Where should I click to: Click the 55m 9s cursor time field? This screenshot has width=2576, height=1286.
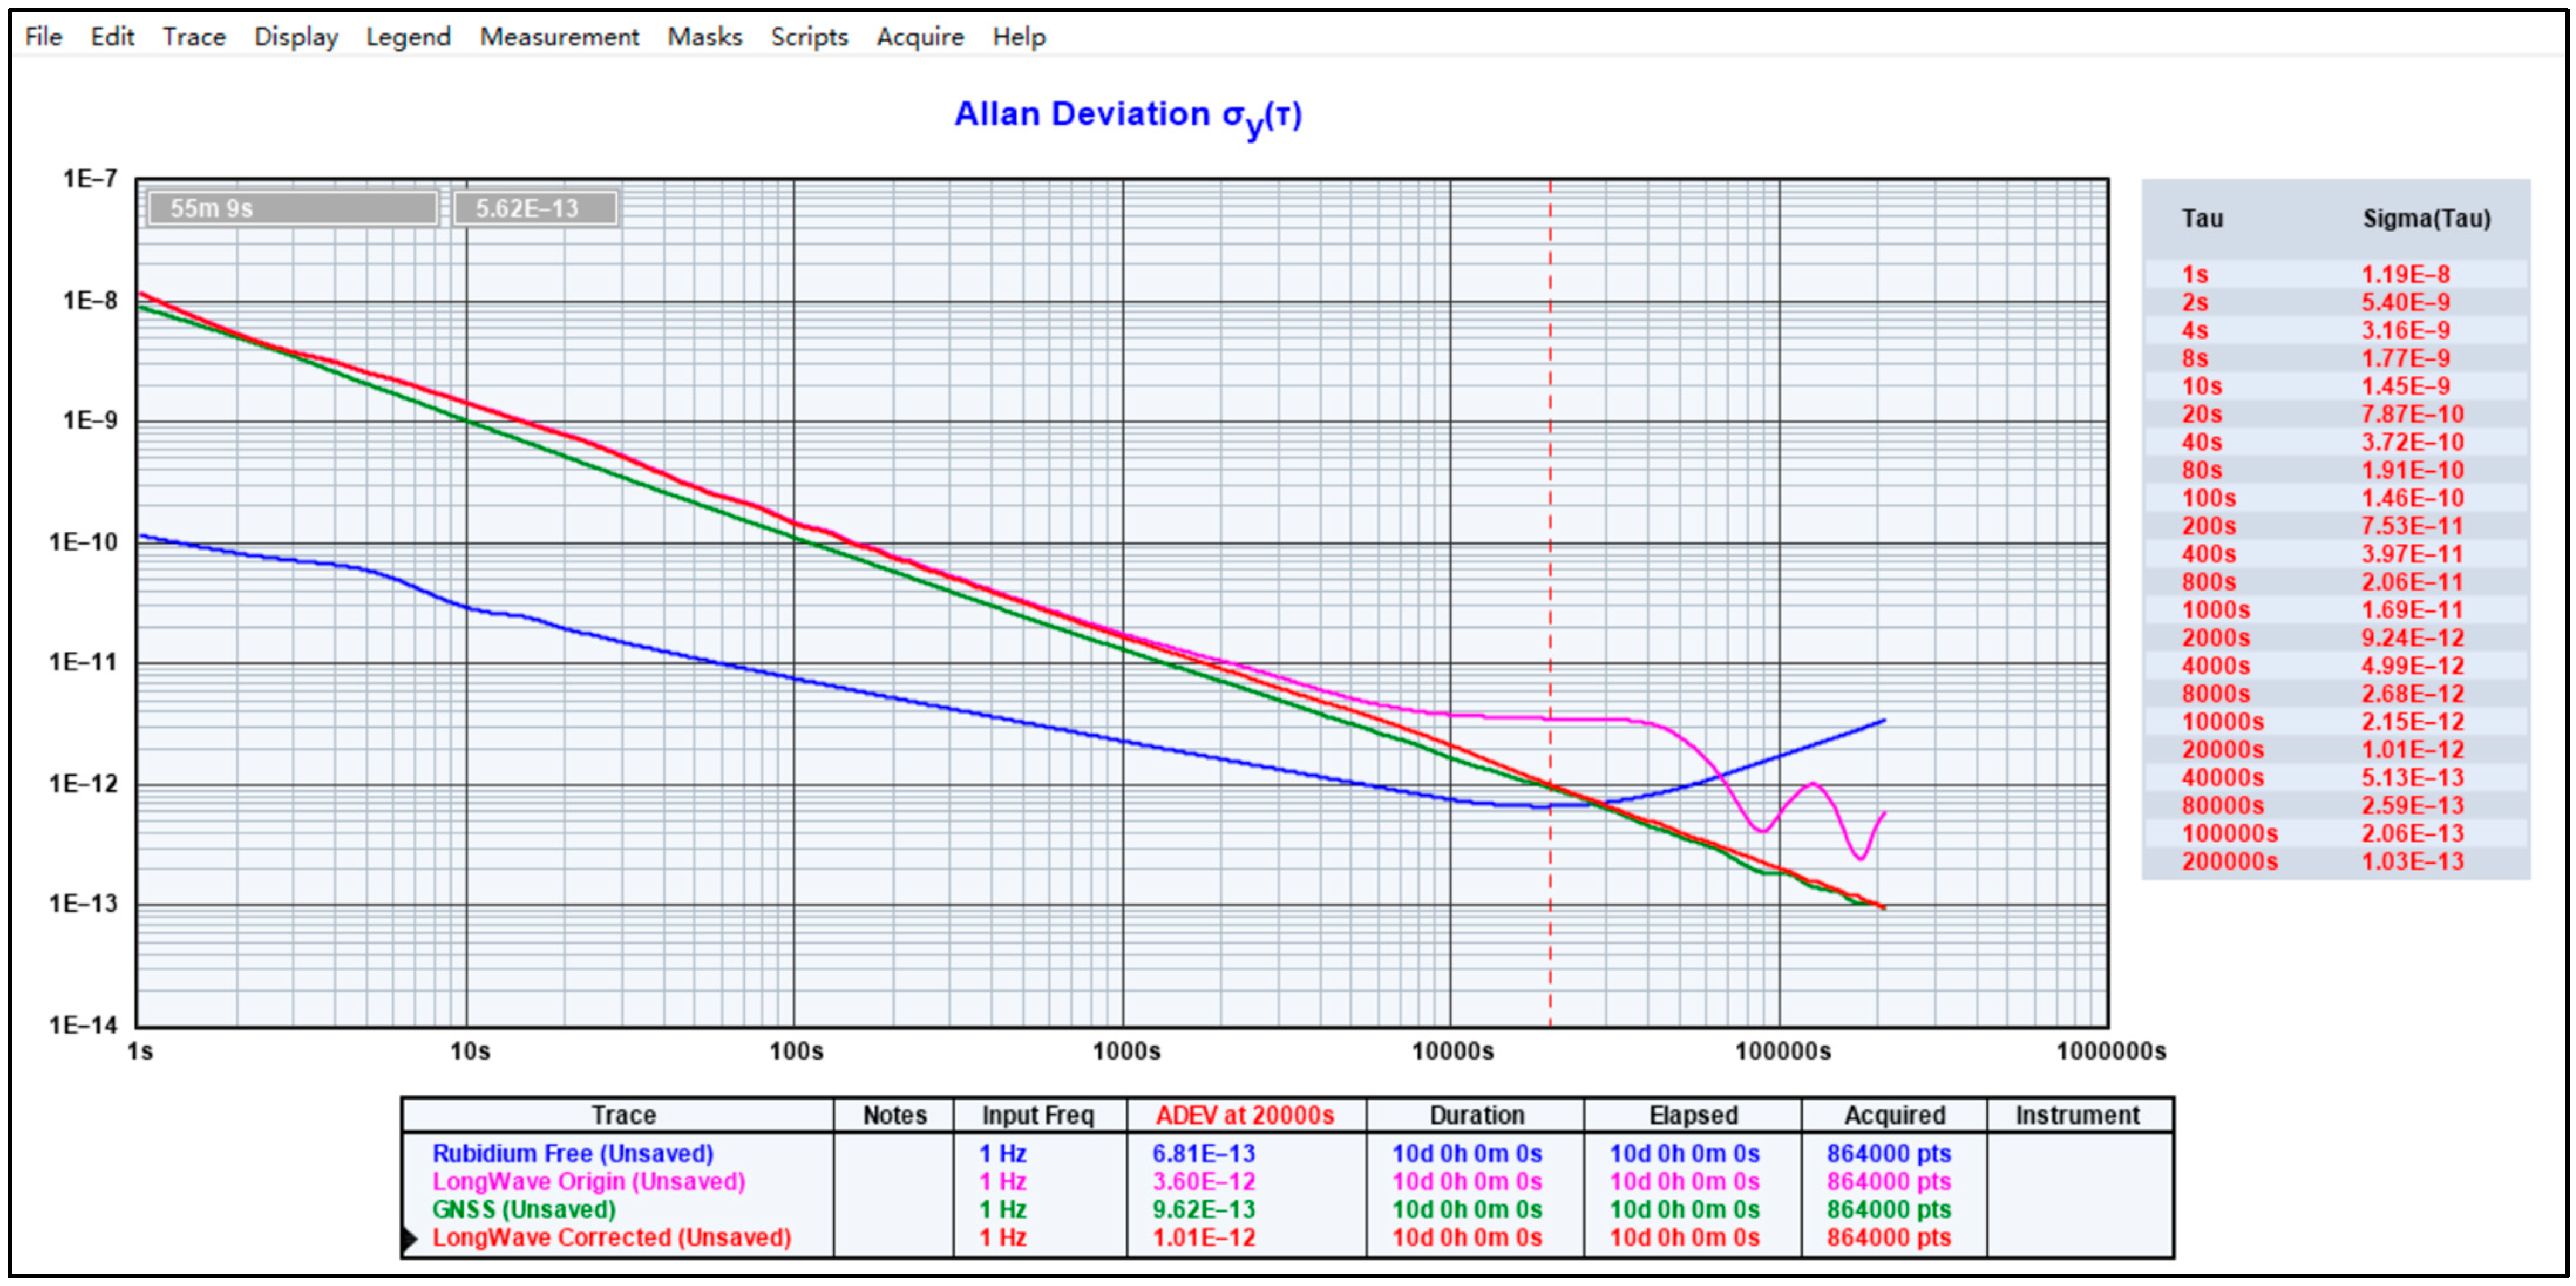coord(292,208)
